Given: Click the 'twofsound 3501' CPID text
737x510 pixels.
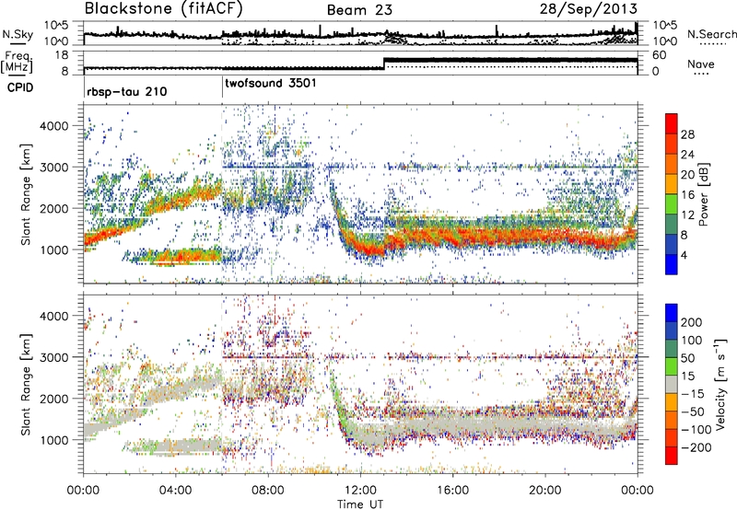Looking at the screenshot, I should 271,84.
